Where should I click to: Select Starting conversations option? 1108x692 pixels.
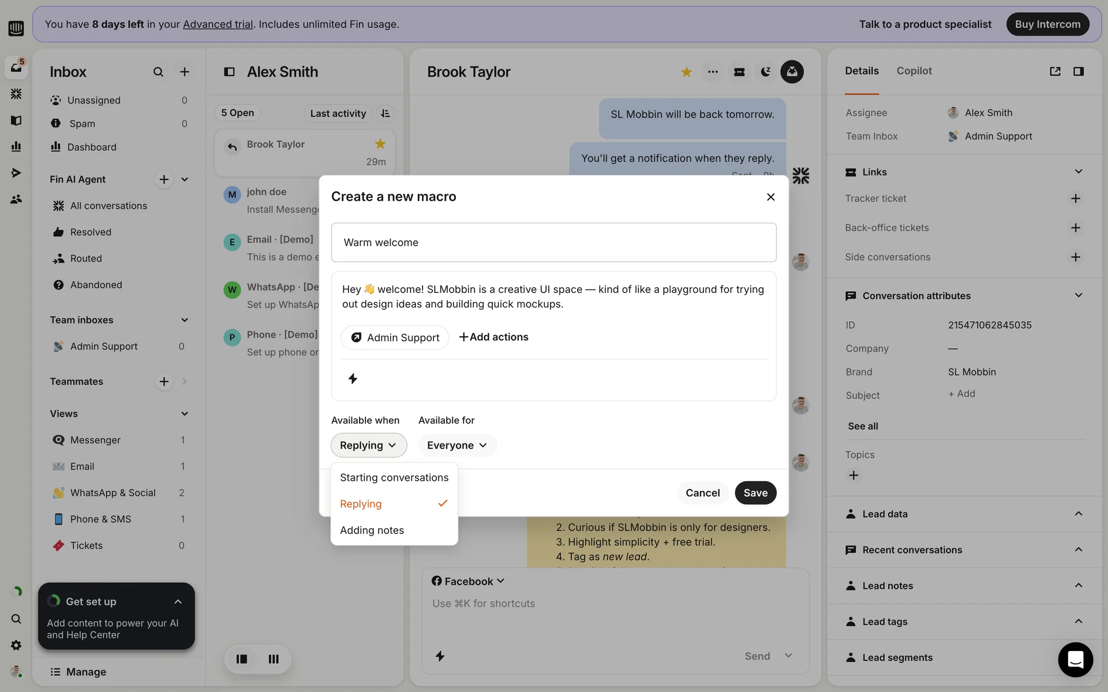point(394,477)
